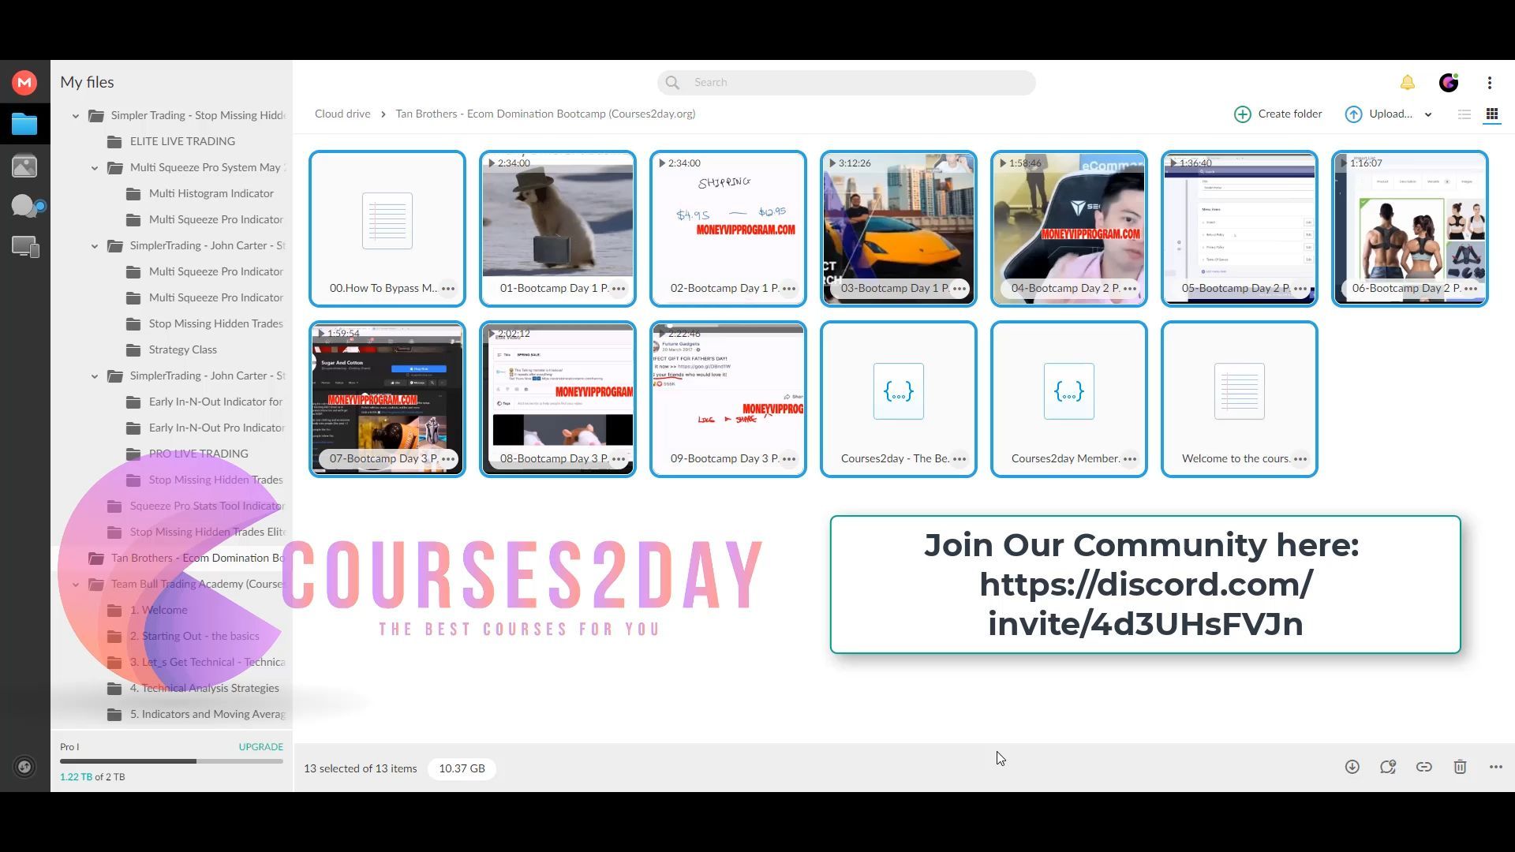Image resolution: width=1515 pixels, height=852 pixels.
Task: Open the PRO LIVE TRADING folder
Action: point(198,454)
